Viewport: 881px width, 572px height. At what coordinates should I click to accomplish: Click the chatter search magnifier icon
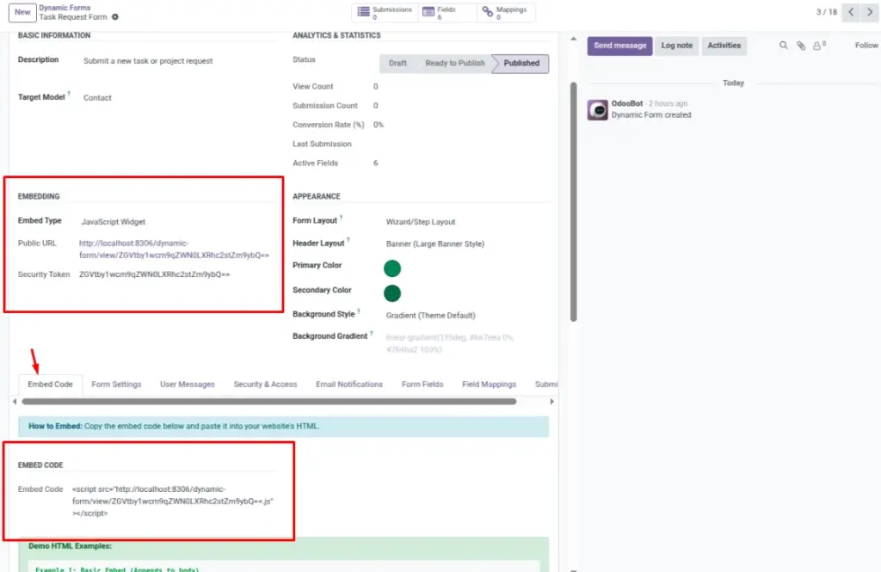783,46
